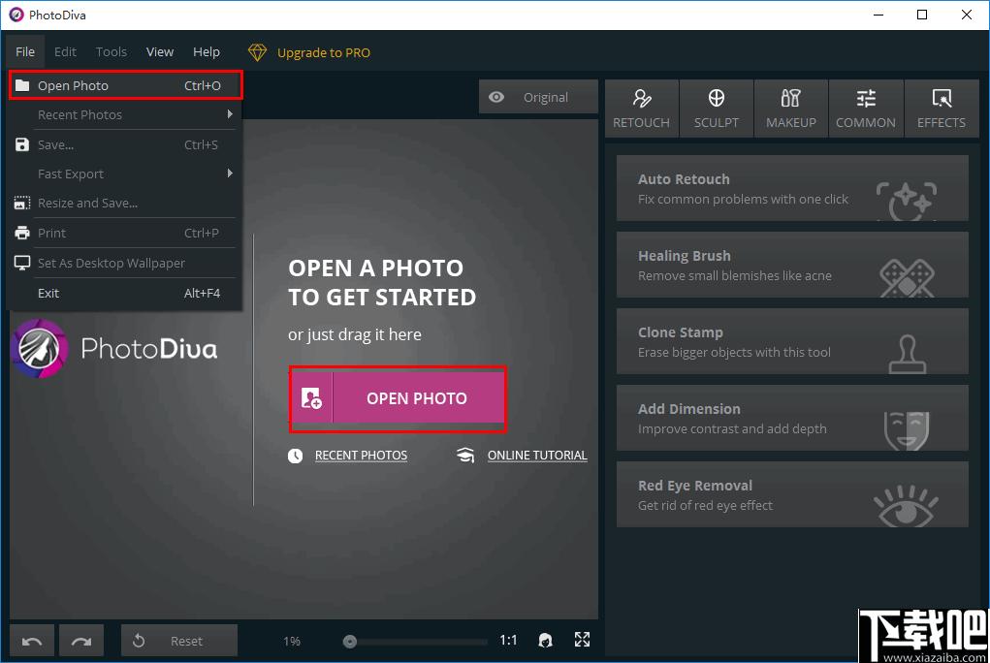Choose Open Photo from the File menu
Viewport: 990px width, 663px height.
click(x=125, y=85)
